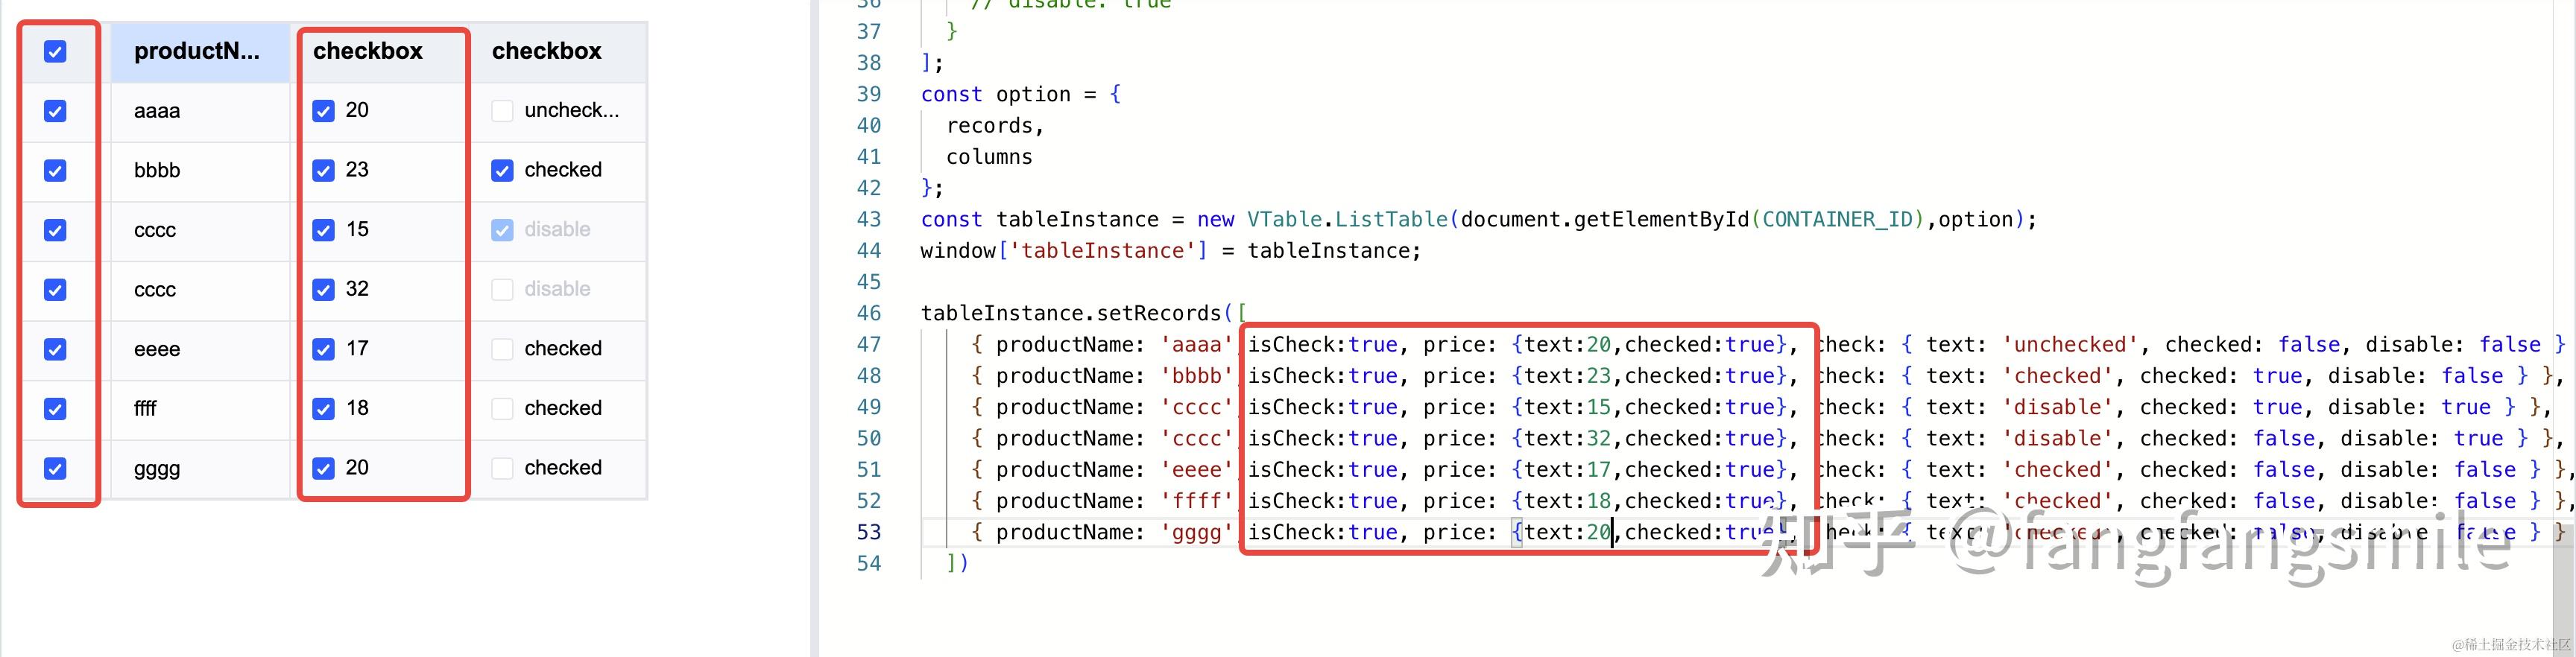
Task: Uncheck the price checkbox showing 20
Action: point(323,111)
